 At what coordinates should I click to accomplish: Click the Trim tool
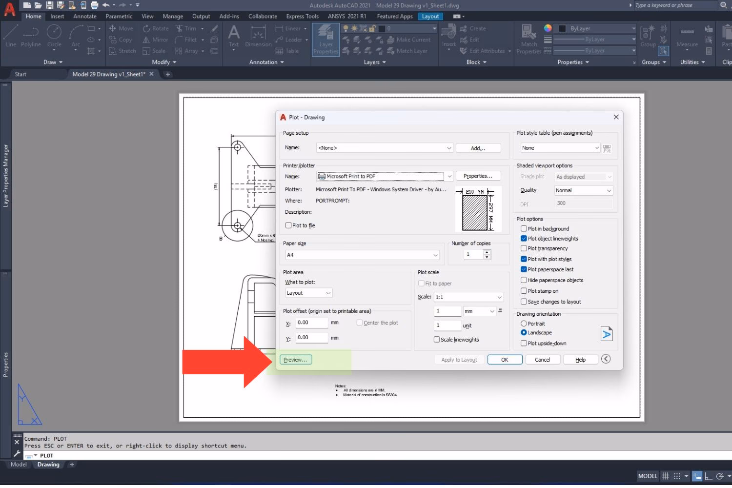click(186, 28)
